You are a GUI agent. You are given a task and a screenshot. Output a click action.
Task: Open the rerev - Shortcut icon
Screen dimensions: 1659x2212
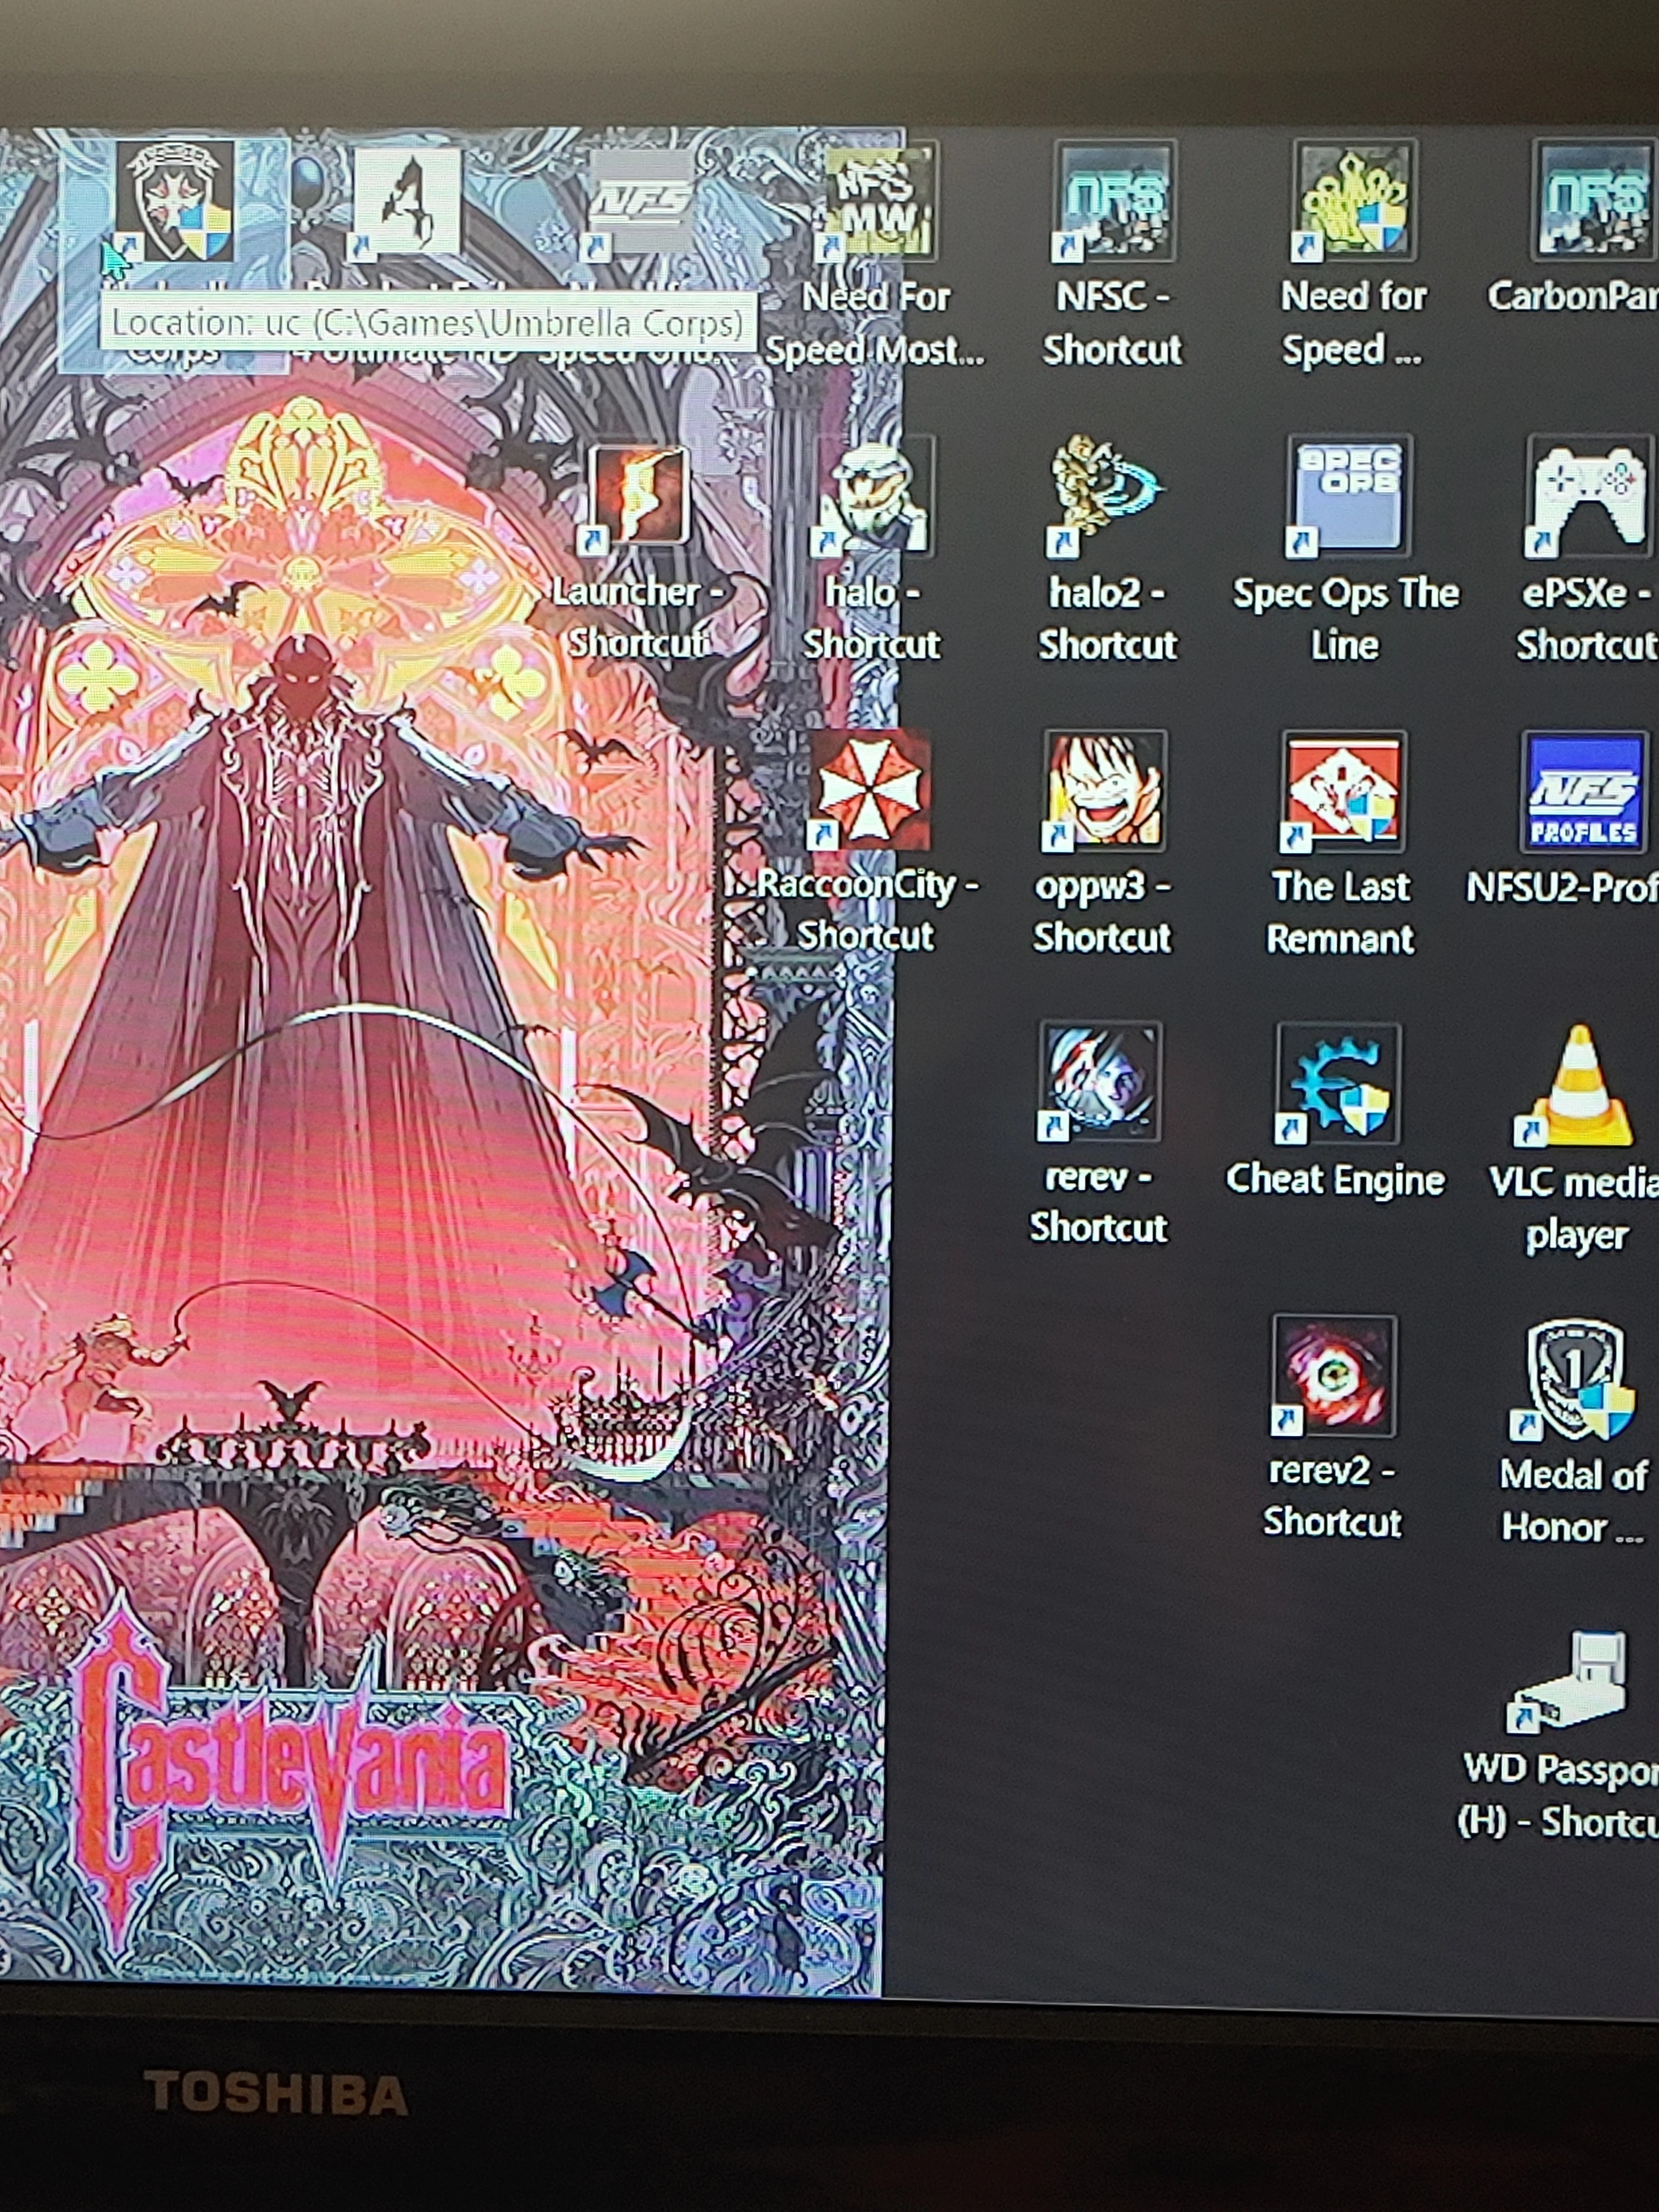tap(1099, 1081)
